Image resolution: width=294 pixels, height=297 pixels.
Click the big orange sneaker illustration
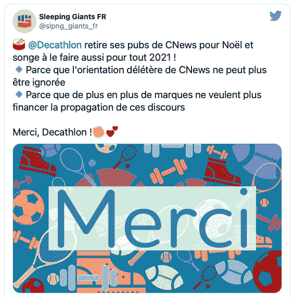click(110, 271)
